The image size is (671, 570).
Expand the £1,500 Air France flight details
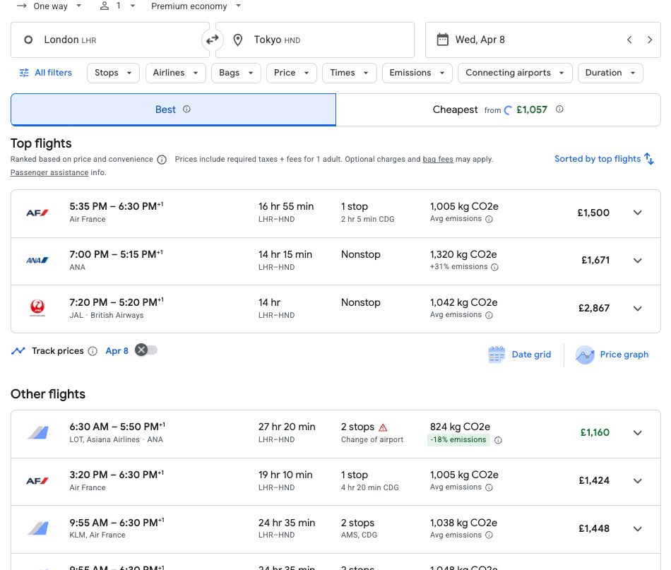[x=637, y=213]
